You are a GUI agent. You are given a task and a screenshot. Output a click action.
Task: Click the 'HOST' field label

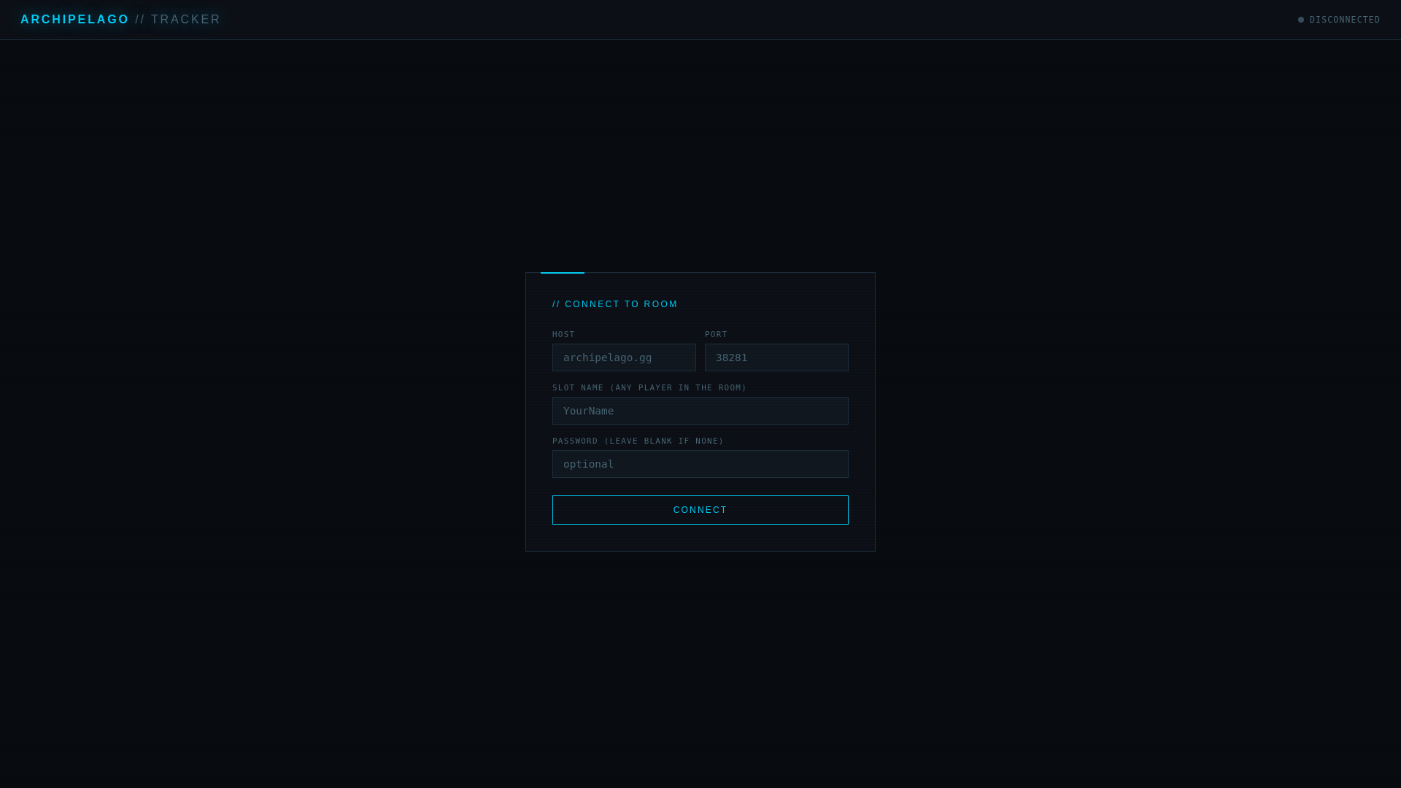[563, 335]
